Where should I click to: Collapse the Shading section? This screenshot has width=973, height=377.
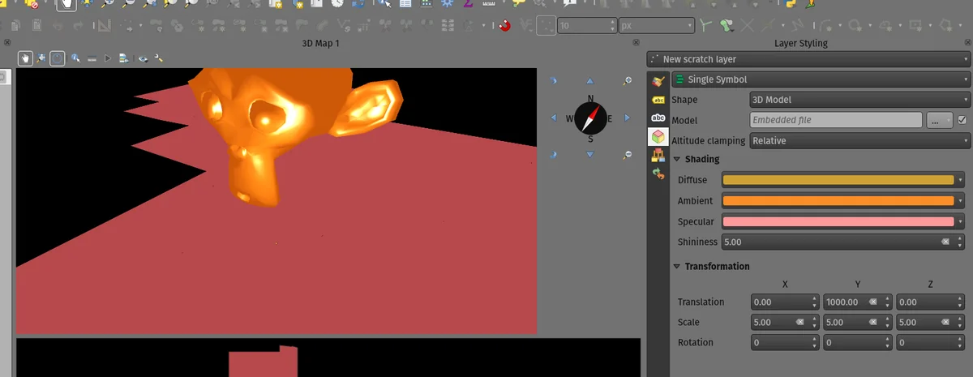tap(677, 160)
